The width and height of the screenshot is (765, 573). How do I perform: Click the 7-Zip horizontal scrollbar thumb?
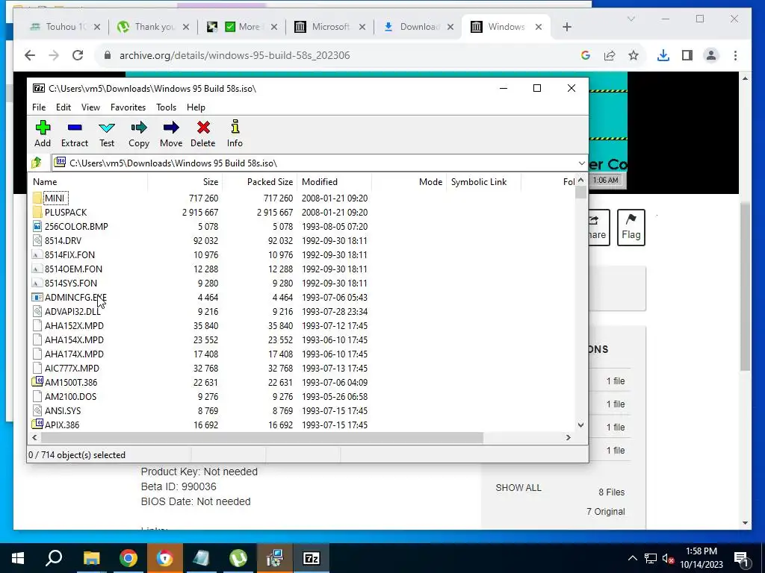click(261, 437)
